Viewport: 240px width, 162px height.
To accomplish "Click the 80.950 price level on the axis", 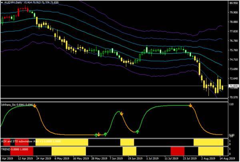I will pyautogui.click(x=233, y=3).
